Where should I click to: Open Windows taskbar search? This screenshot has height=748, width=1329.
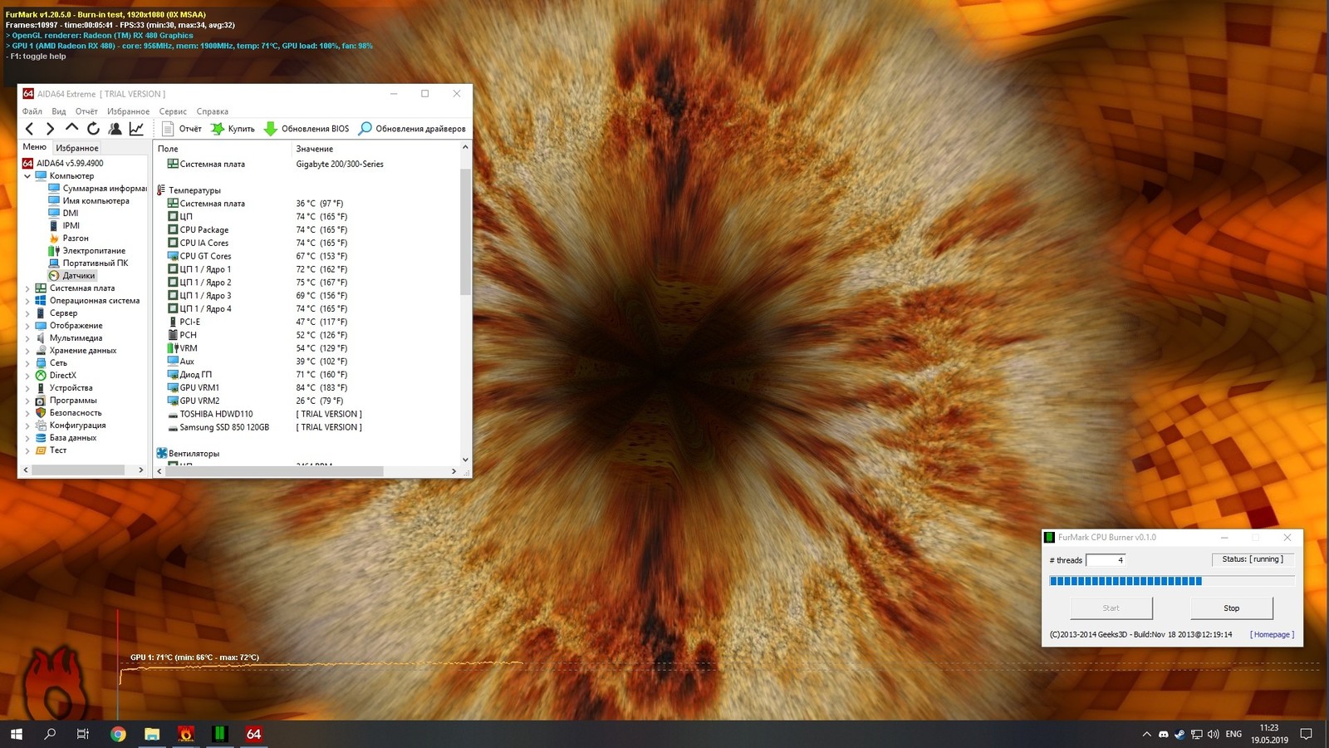click(50, 734)
